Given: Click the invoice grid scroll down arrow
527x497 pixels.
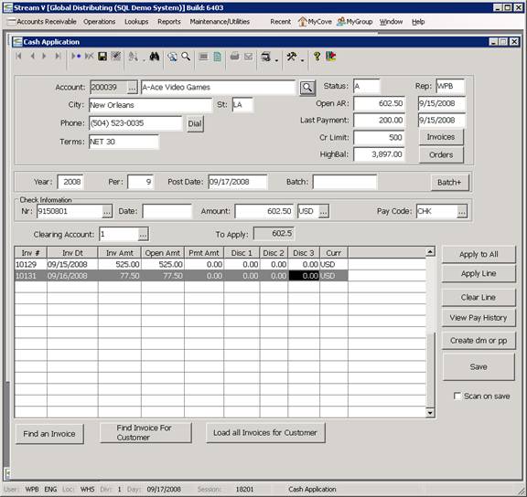Looking at the screenshot, I should 430,412.
